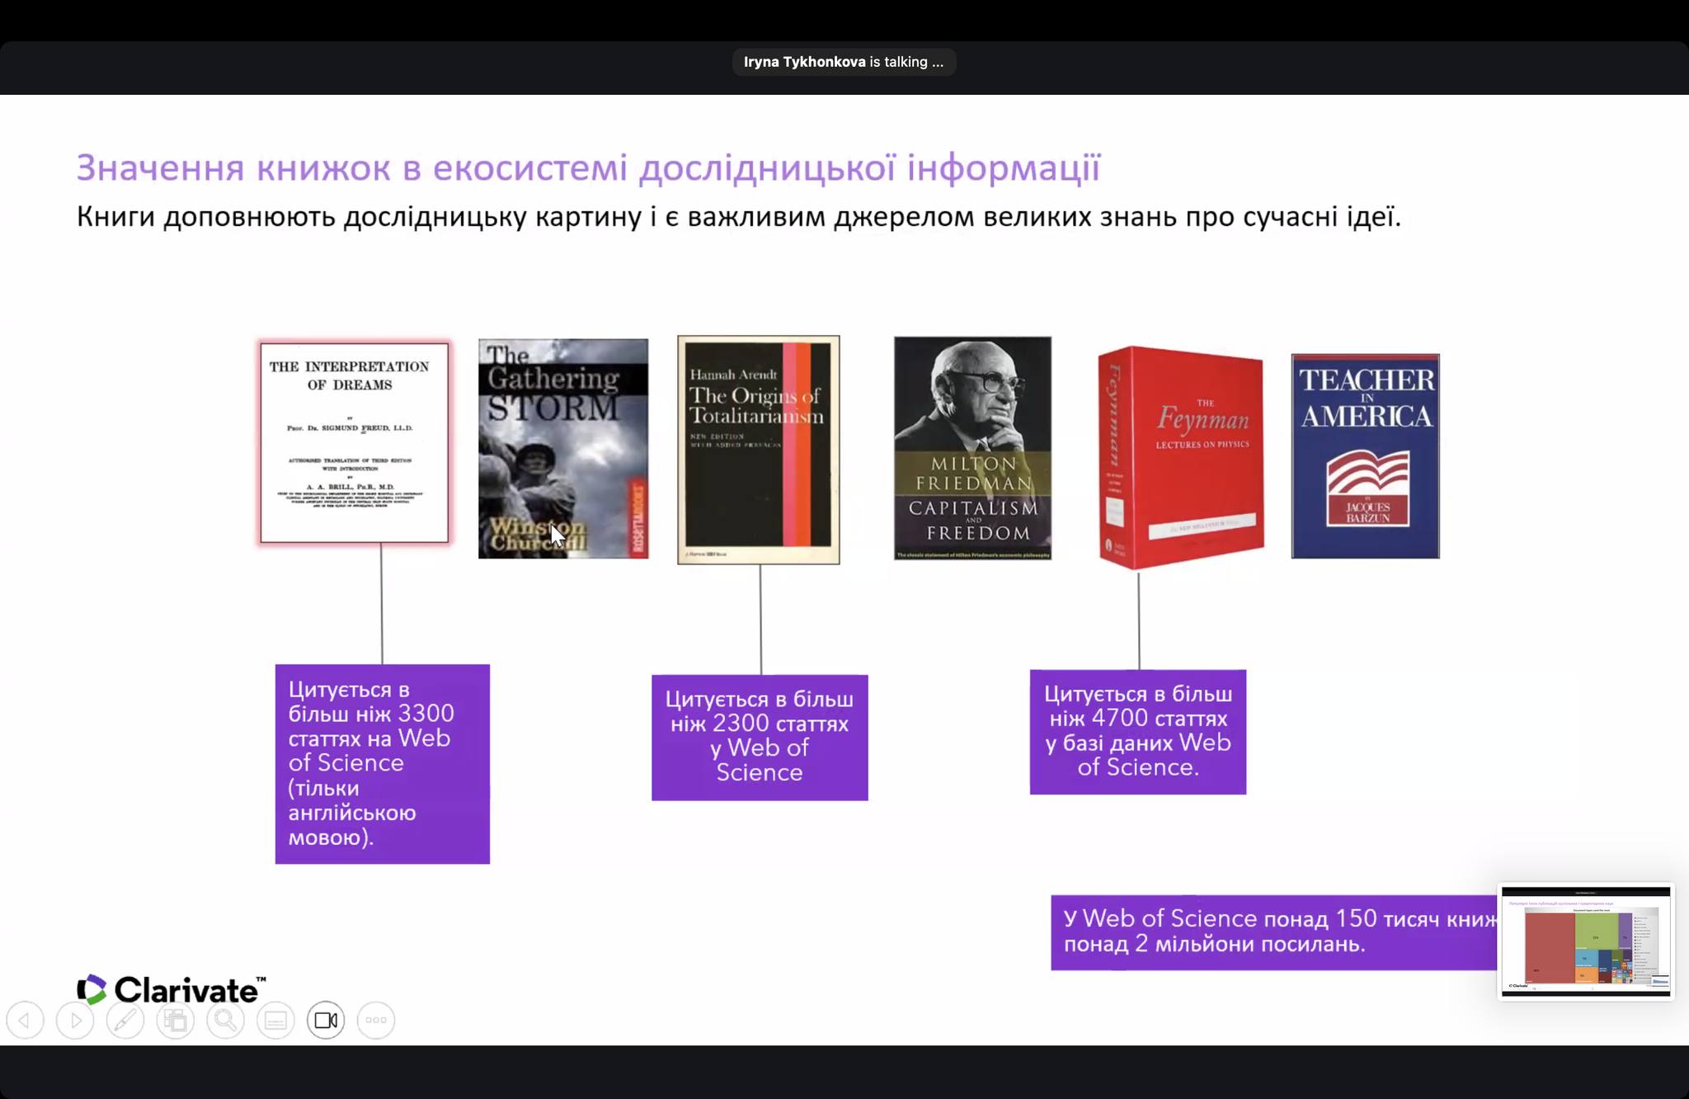The width and height of the screenshot is (1689, 1099).
Task: Open the see-all-slides grid view
Action: coord(176,1021)
